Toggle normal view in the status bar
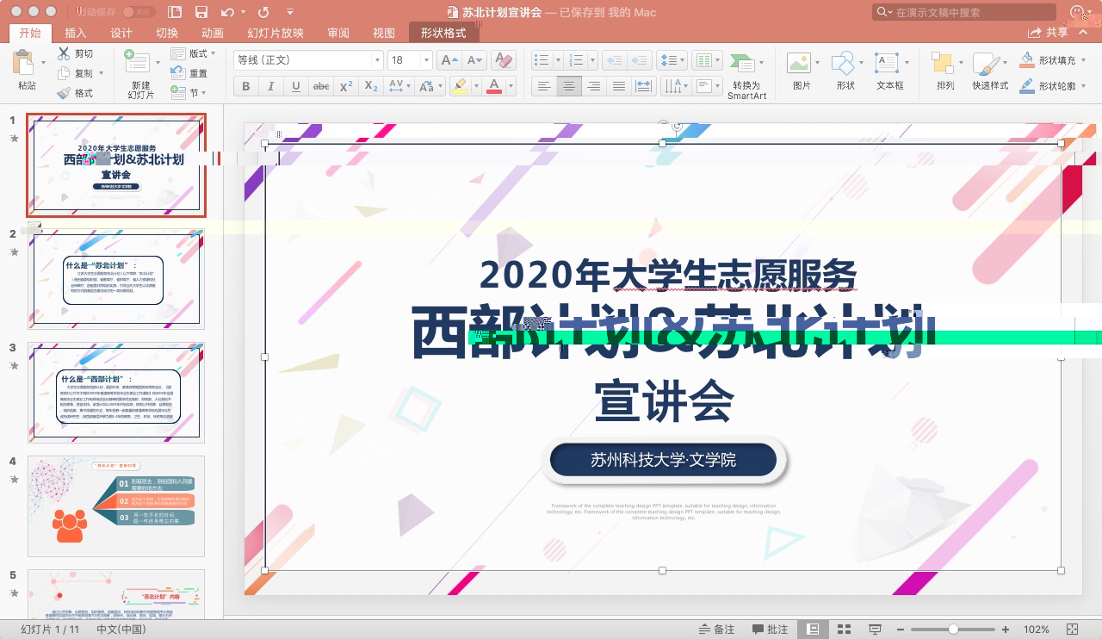The height and width of the screenshot is (639, 1102). [x=813, y=630]
